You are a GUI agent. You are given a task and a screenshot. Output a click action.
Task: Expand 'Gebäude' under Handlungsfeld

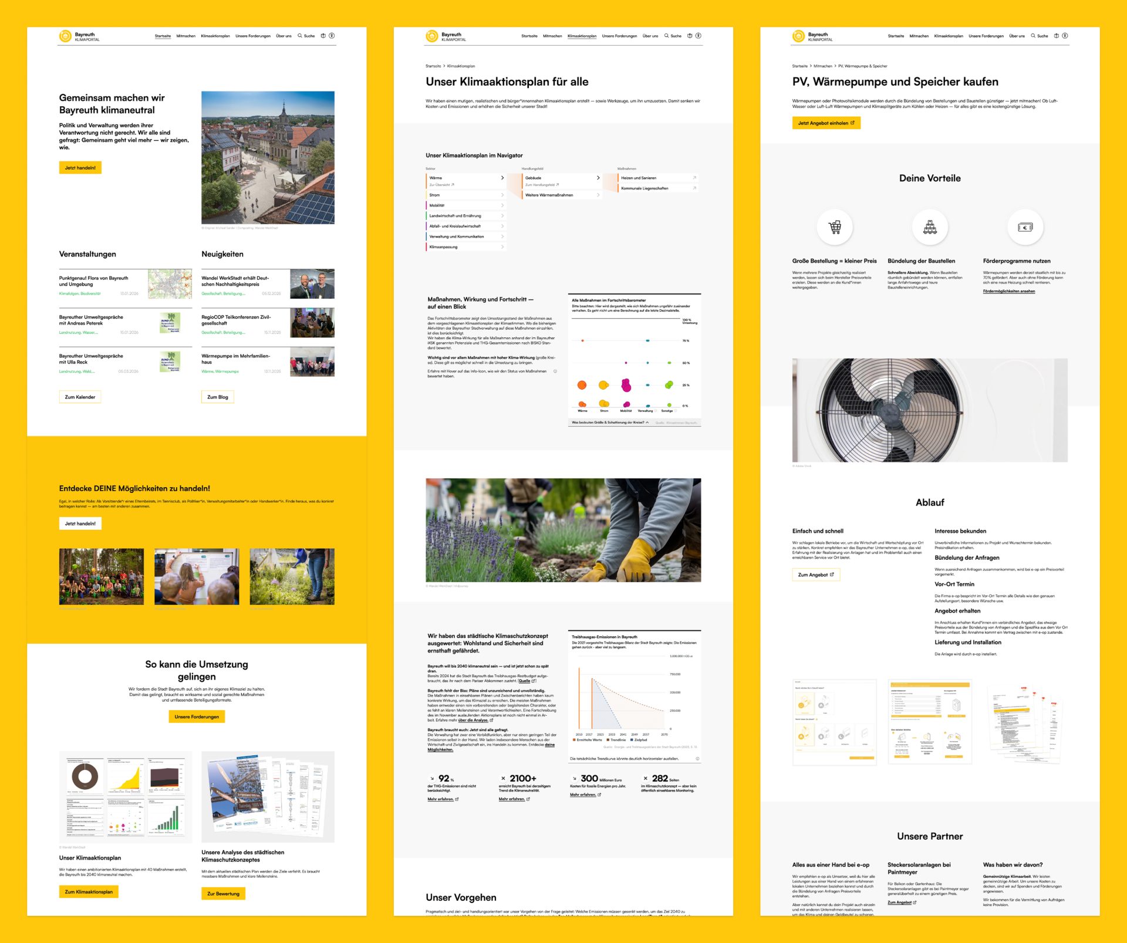point(598,178)
